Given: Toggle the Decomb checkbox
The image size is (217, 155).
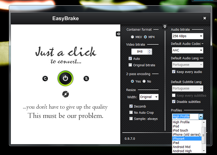Looking at the screenshot, I should [x=131, y=106].
